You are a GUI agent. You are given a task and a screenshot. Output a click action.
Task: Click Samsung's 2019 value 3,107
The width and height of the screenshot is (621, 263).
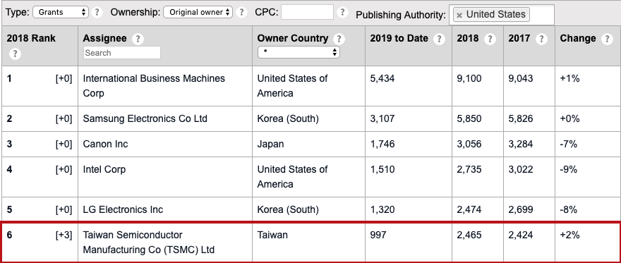pos(382,118)
